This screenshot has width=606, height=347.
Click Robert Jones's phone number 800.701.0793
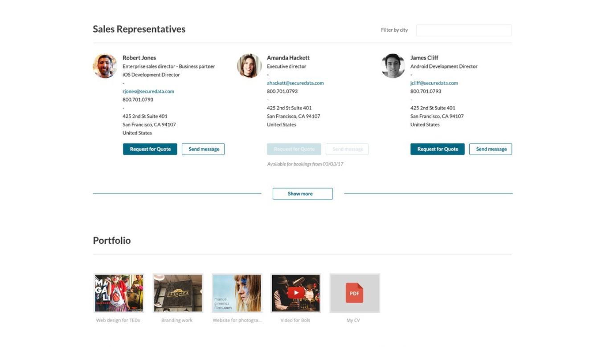138,100
